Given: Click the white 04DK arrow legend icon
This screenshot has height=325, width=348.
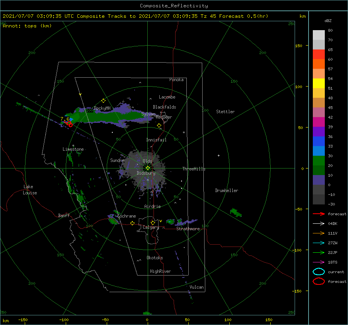Looking at the screenshot, I should (319, 224).
